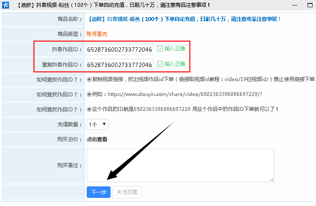Select radio option starting with 例如 douyin link
The width and height of the screenshot is (316, 206).
[89, 94]
